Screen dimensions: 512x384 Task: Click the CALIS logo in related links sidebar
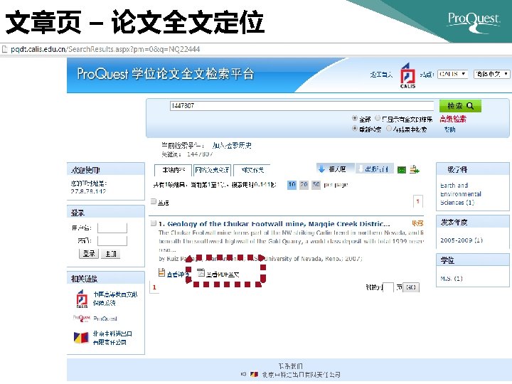[82, 299]
